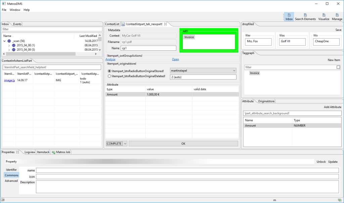The height and width of the screenshot is (203, 344).
Task: Click the MatrosDMS title bar icon
Action: (x=3, y=3)
